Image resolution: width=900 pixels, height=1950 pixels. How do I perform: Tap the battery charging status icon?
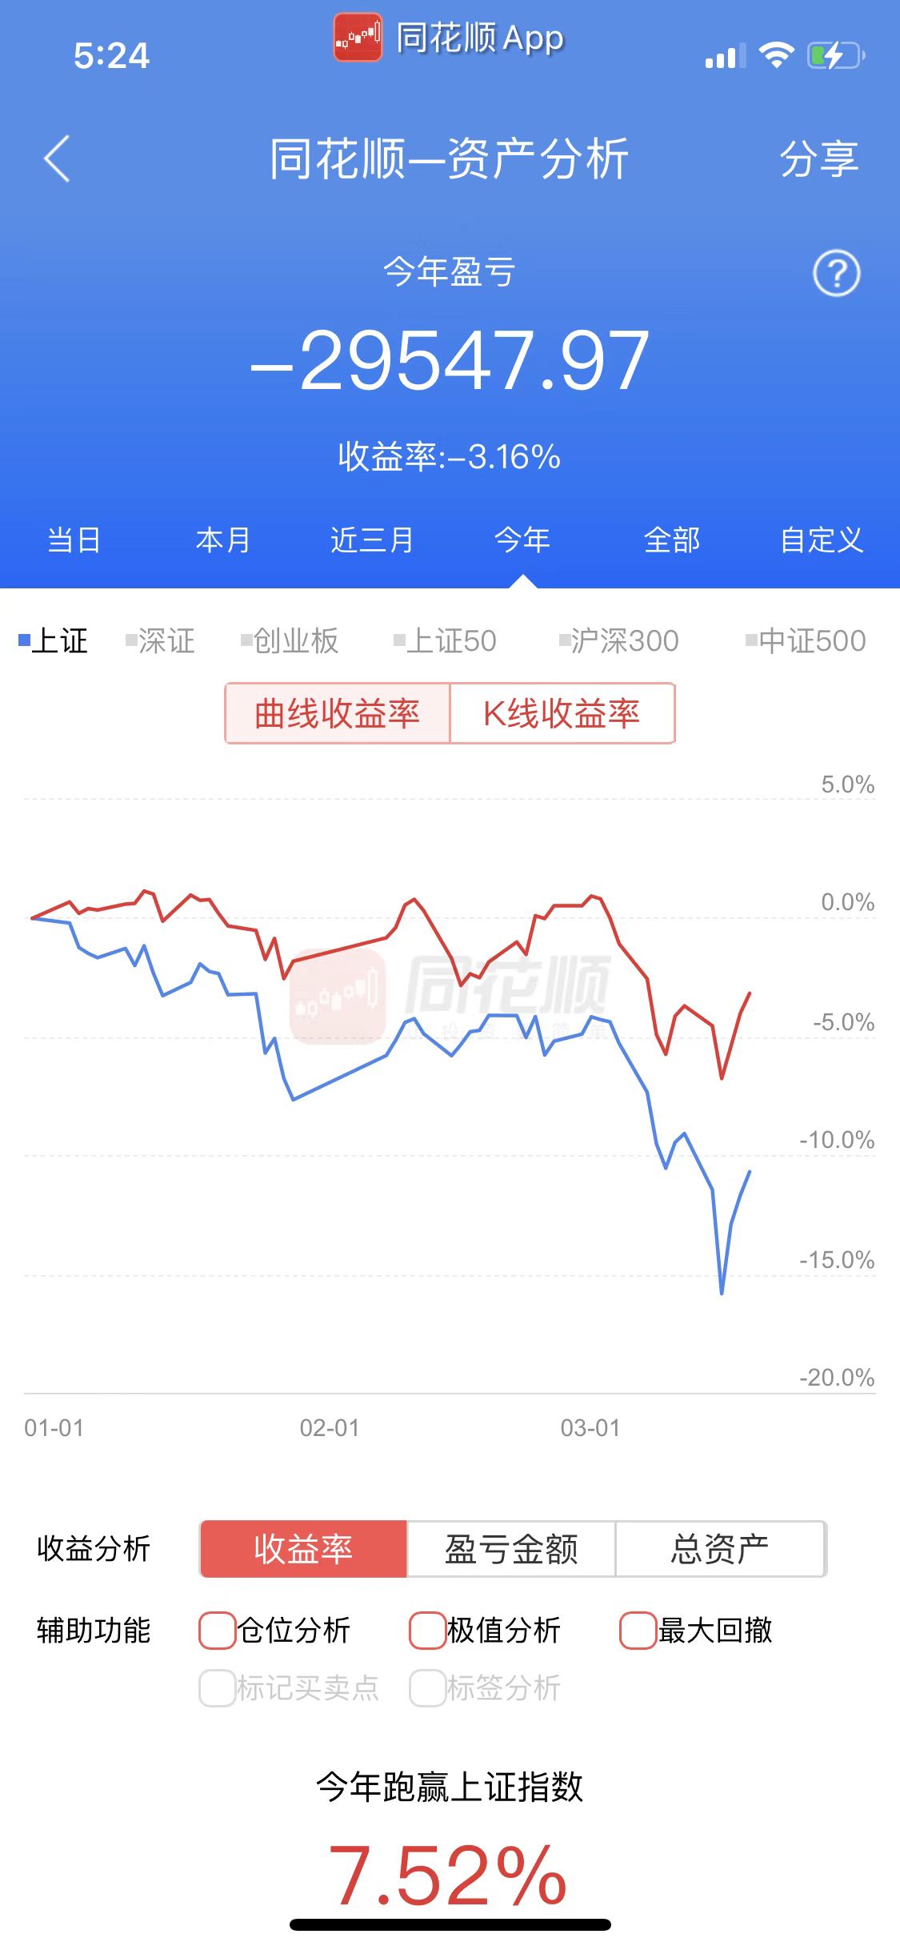coord(835,56)
